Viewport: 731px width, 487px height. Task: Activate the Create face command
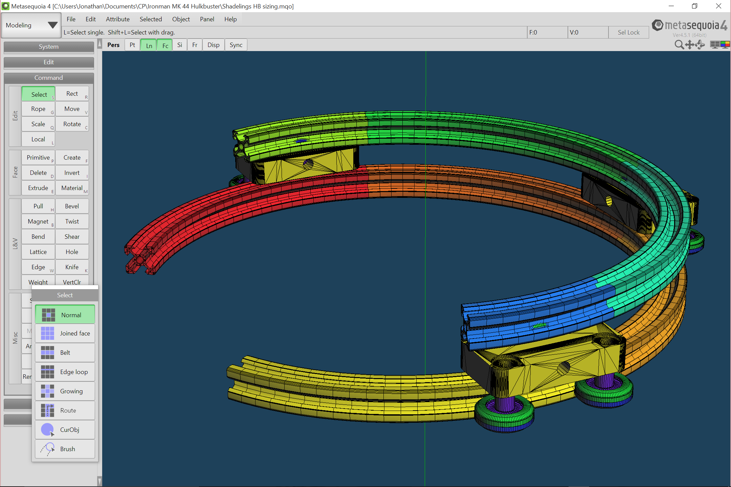[72, 158]
